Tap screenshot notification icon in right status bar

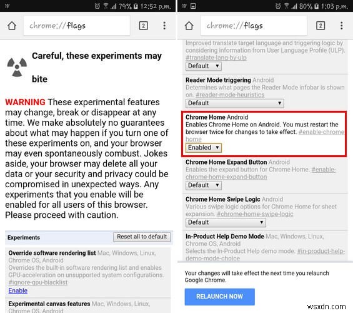point(193,6)
